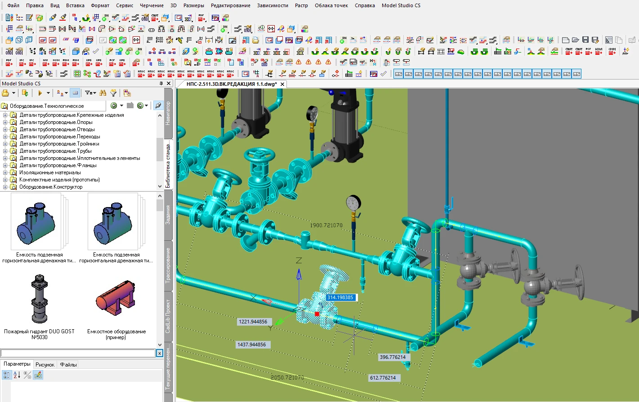The image size is (639, 402).
Task: Select the Пожарный гидрант DUO GOST thumbnail
Action: click(39, 300)
